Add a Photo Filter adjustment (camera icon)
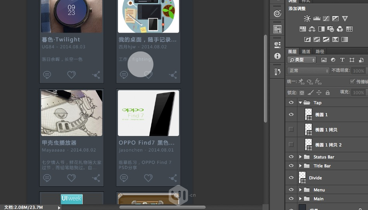368x210 pixels. click(330, 29)
